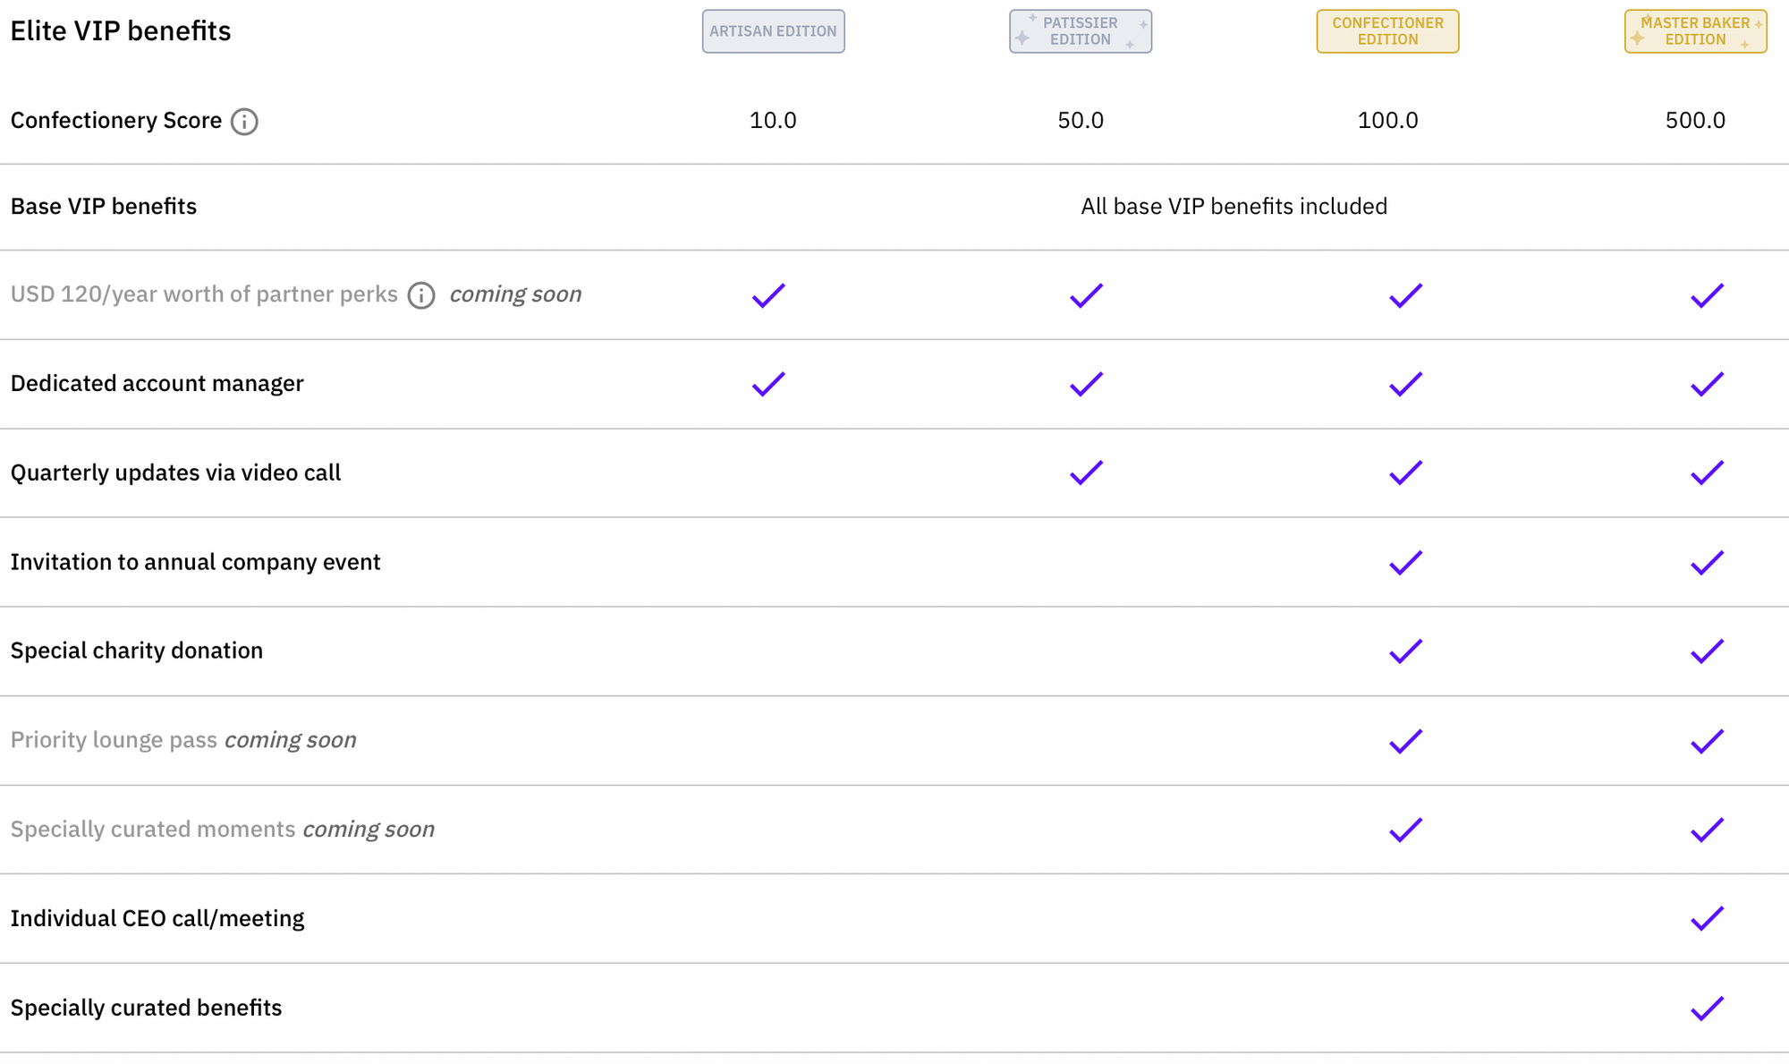Viewport: 1789px width, 1064px height.
Task: Select the Master Baker Edition badge
Action: 1695,31
